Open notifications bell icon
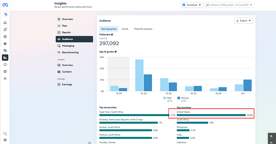Viewport: 276px width, 144px height. coord(5,29)
